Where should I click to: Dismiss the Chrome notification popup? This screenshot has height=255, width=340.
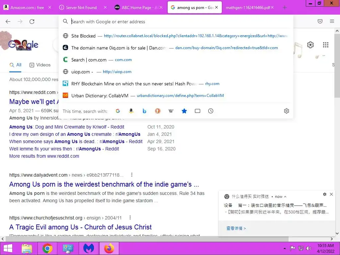click(x=331, y=194)
